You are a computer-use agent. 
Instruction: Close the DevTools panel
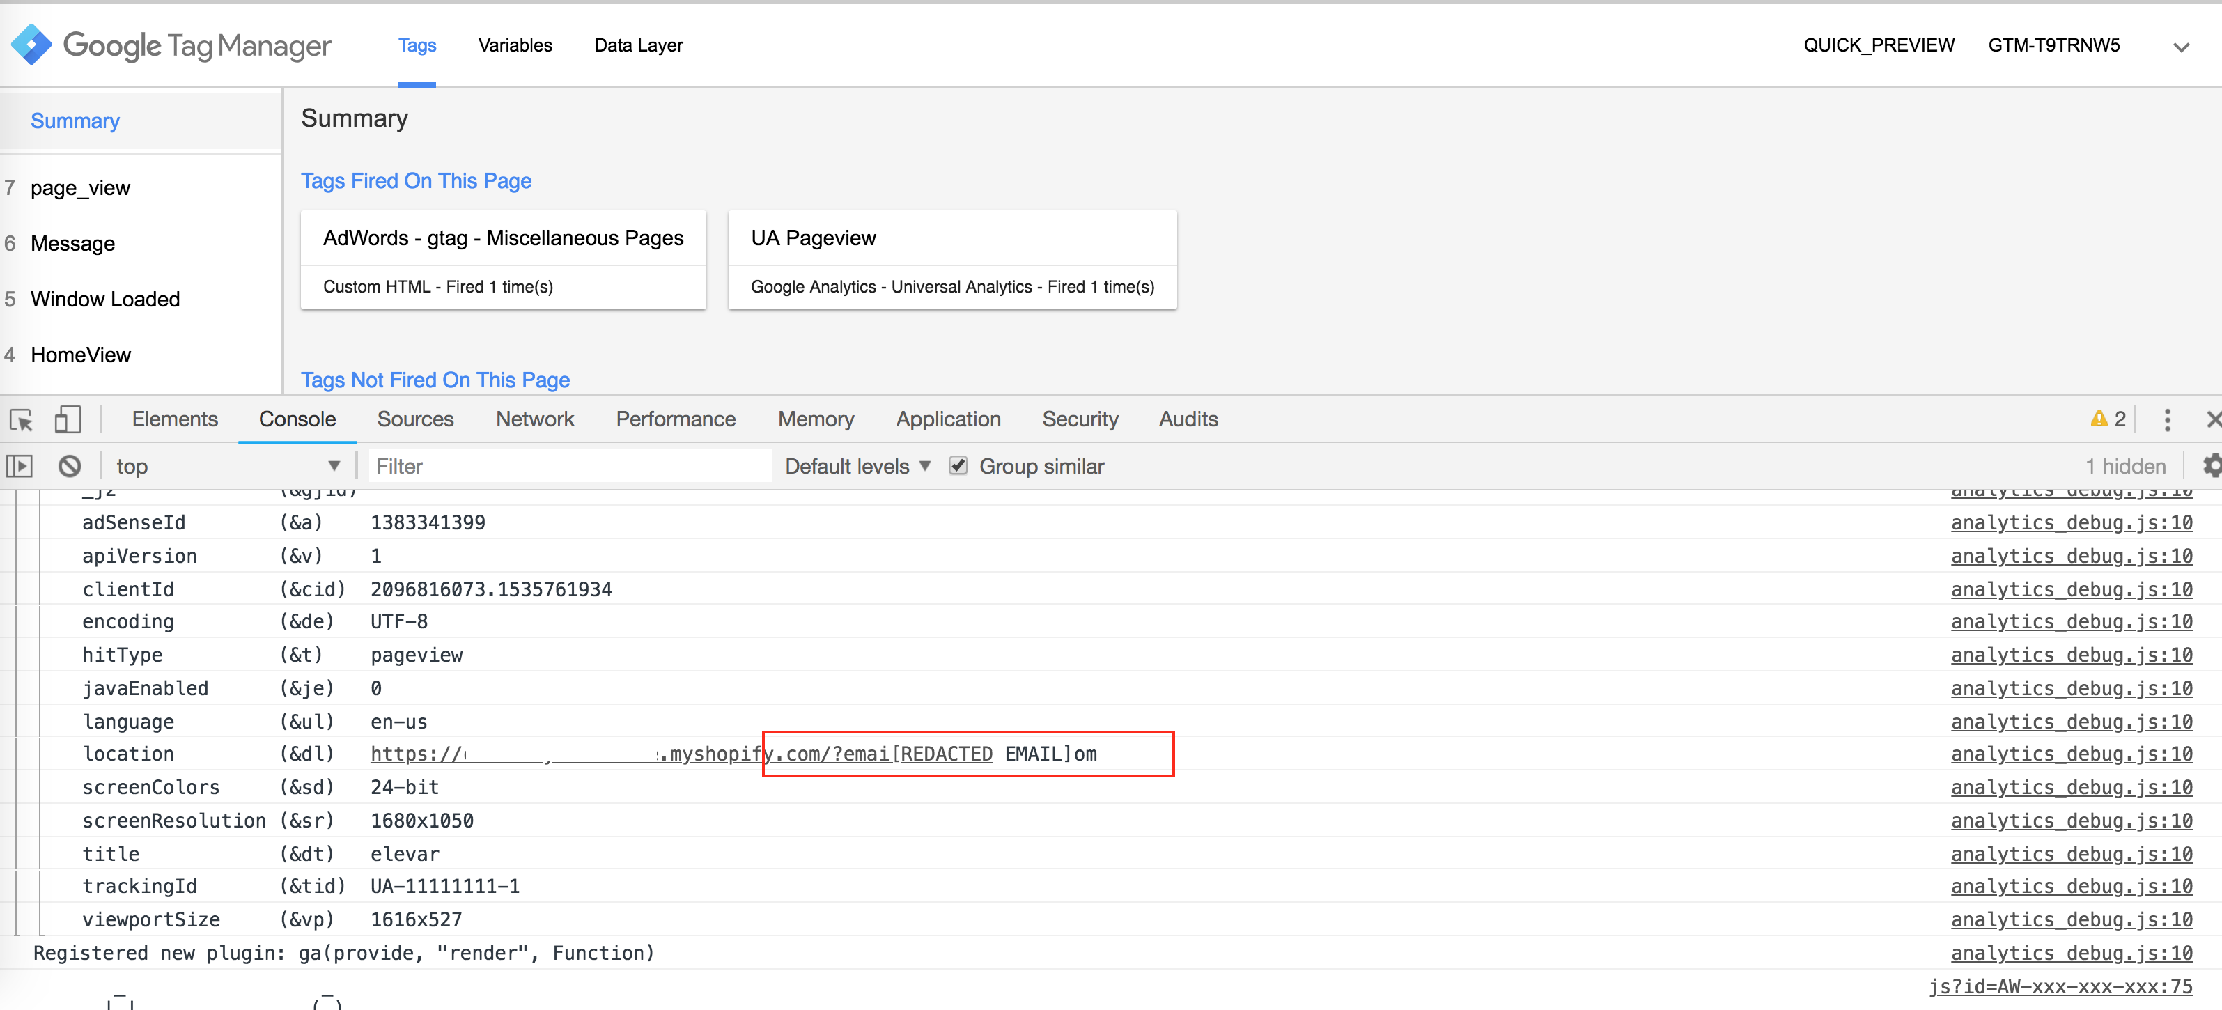click(2214, 419)
